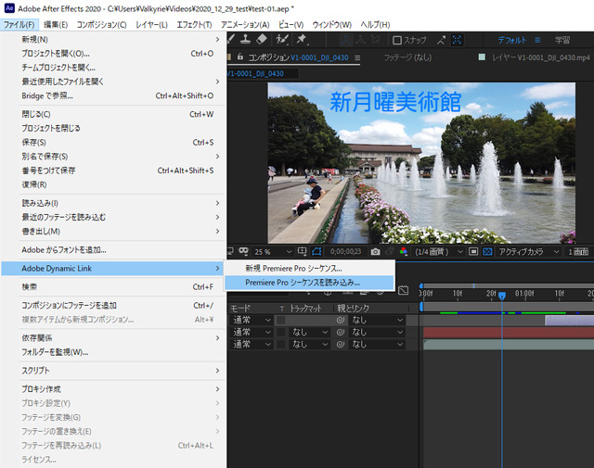
Task: Choose Premiere Pro シーケンスを読み込み...
Action: (x=309, y=283)
